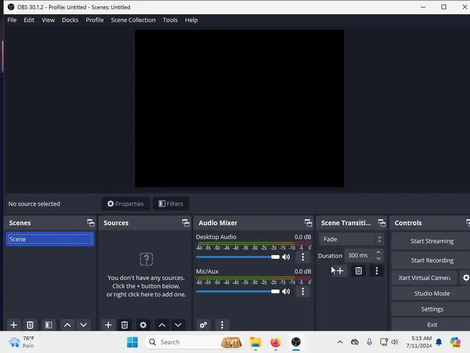
Task: Open the File menu
Action: (12, 20)
